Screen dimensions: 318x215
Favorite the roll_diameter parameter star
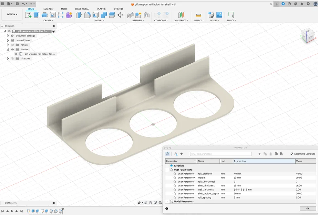point(175,174)
